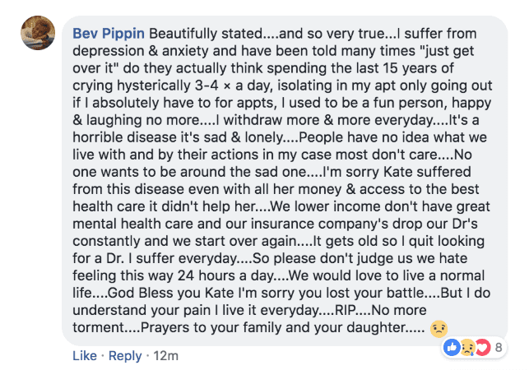
Task: Click the sad face reaction icon
Action: click(467, 347)
